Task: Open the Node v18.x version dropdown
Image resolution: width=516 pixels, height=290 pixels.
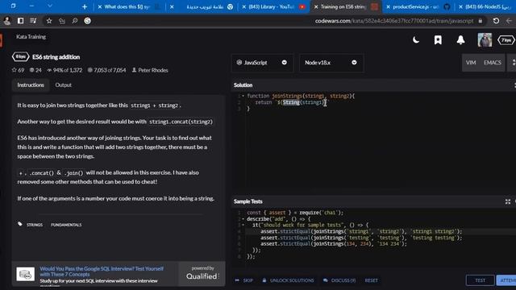Action: point(331,63)
